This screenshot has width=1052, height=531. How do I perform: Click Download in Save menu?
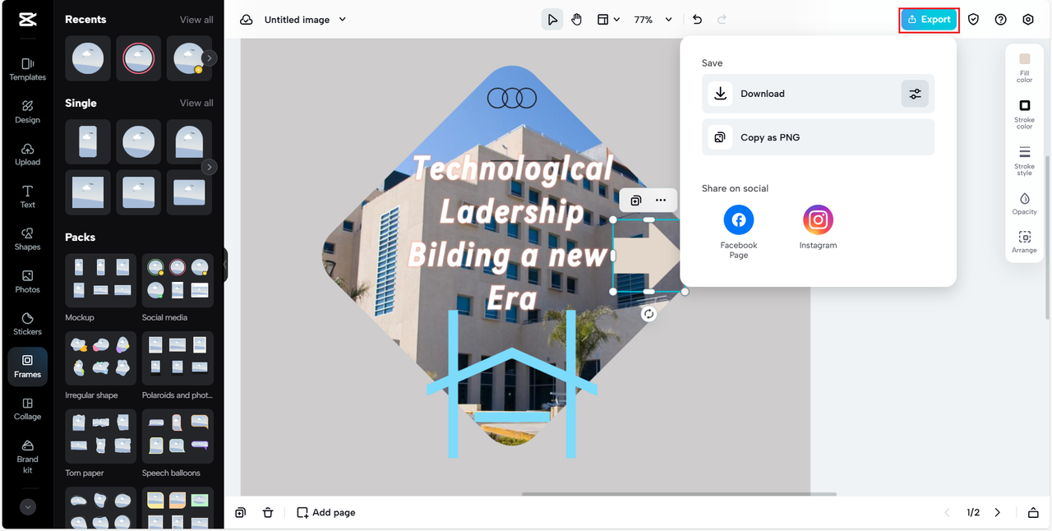pyautogui.click(x=802, y=94)
